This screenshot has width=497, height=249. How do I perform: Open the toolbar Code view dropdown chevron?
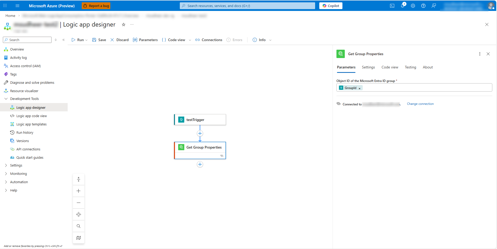(190, 40)
